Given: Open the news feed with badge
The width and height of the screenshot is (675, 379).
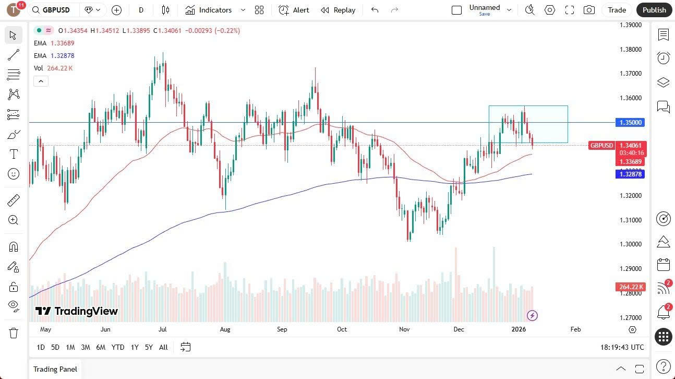Looking at the screenshot, I should click(664, 288).
